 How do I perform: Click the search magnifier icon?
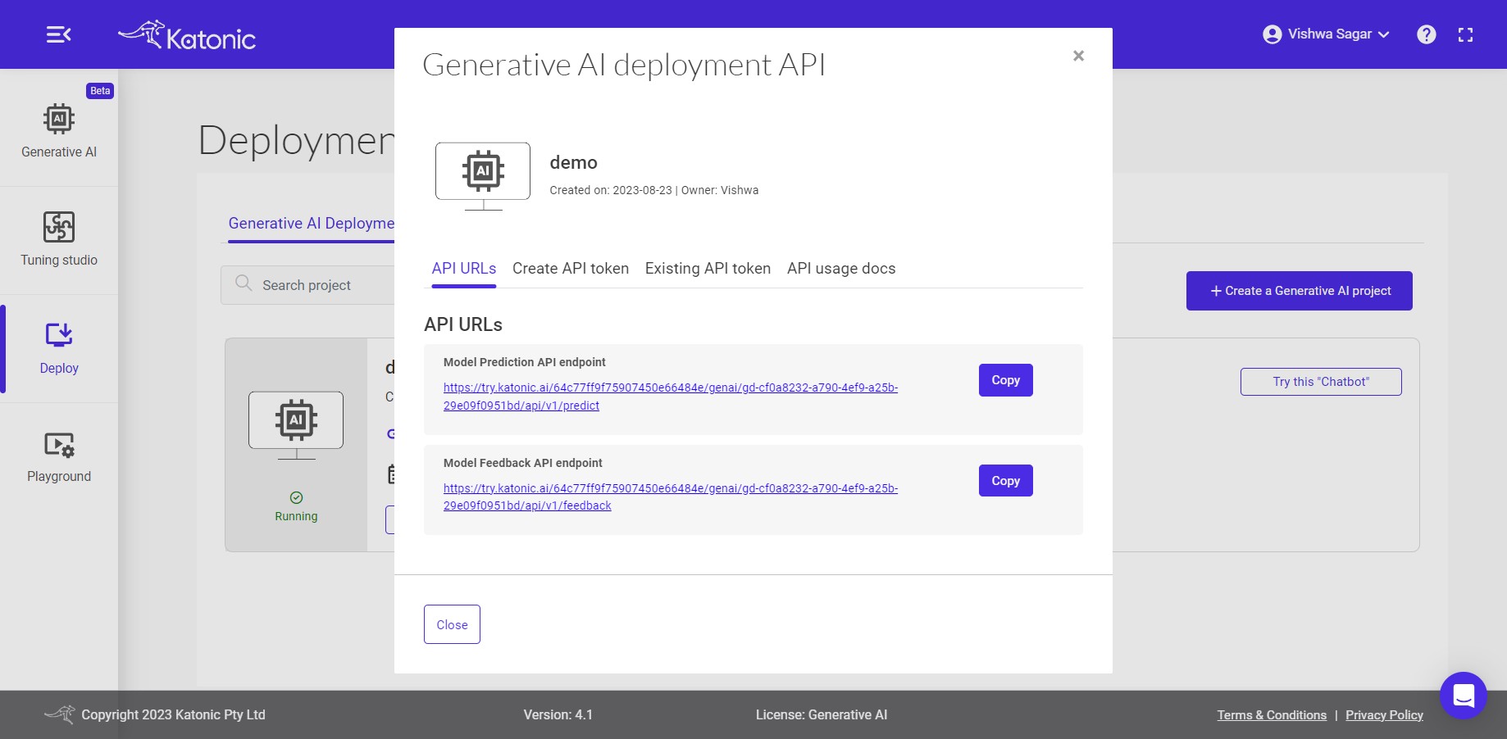pyautogui.click(x=244, y=283)
